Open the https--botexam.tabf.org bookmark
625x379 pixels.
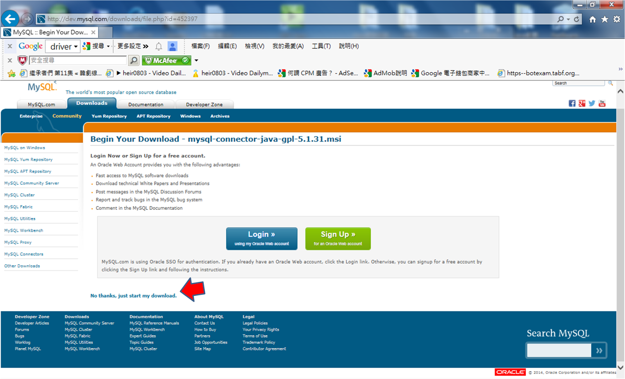point(539,73)
